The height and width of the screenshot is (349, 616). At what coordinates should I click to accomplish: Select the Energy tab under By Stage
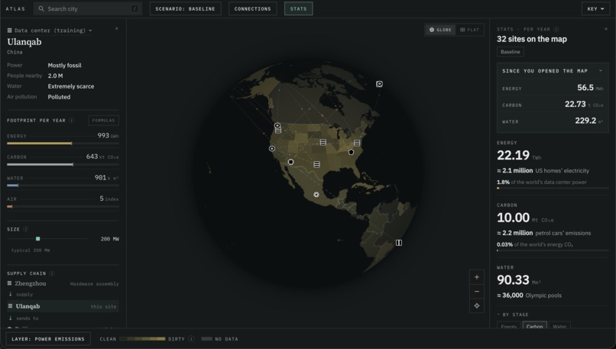pyautogui.click(x=509, y=326)
